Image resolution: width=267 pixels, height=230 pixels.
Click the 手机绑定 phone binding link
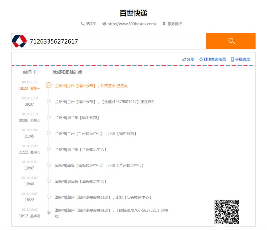[242, 59]
